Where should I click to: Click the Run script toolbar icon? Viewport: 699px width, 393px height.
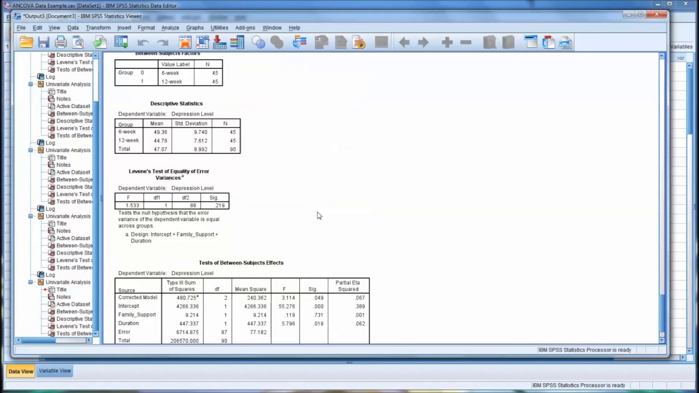click(x=359, y=43)
